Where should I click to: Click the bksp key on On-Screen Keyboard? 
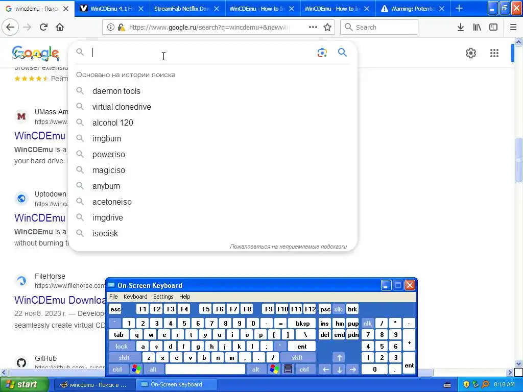302,323
